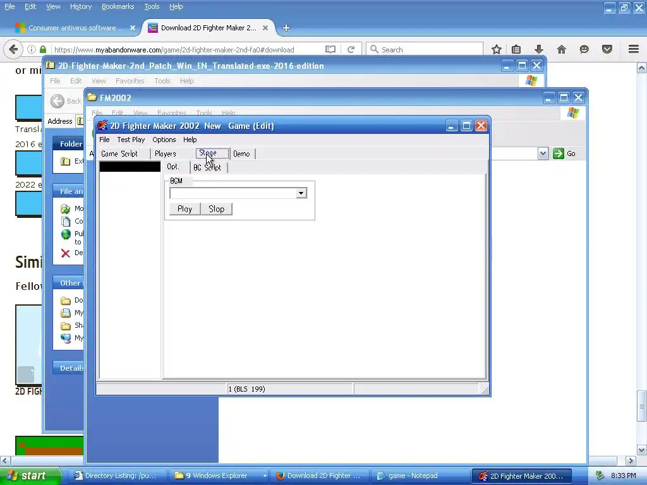The image size is (647, 485).
Task: Open Firefox downloads arrow icon
Action: (538, 49)
